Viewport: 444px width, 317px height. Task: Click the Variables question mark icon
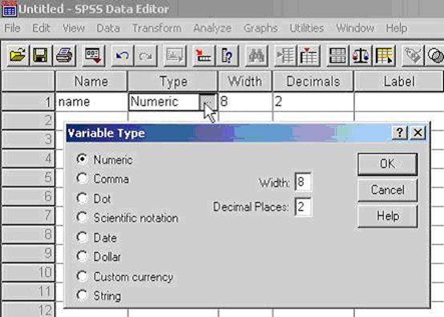(227, 55)
